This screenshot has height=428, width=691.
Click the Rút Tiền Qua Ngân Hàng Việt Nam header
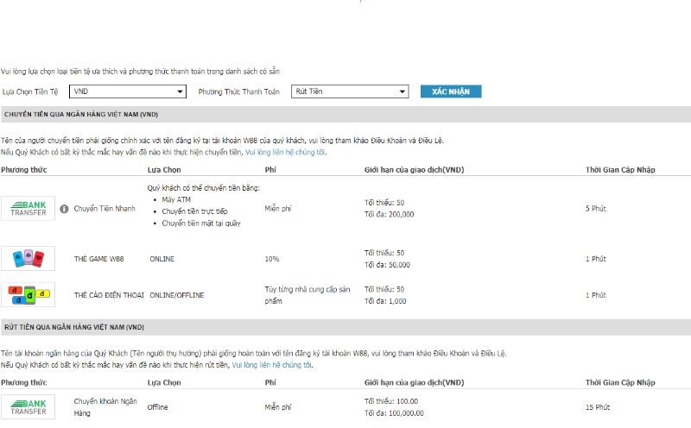(74, 328)
